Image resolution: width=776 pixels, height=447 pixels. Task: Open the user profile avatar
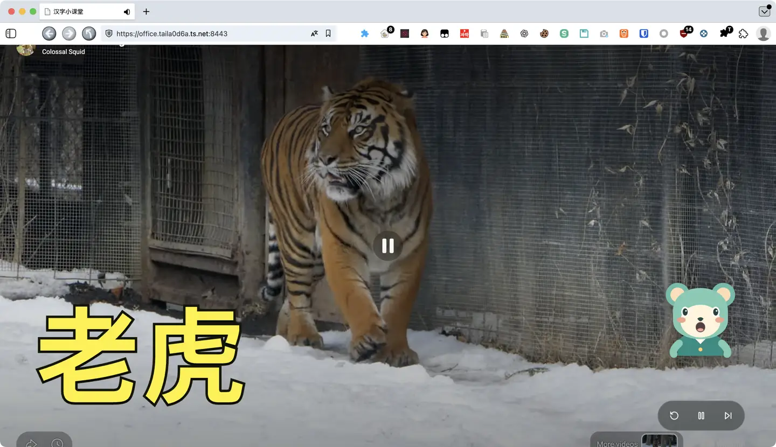click(763, 33)
